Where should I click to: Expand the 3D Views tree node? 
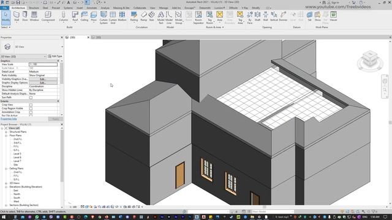[x=6, y=183]
